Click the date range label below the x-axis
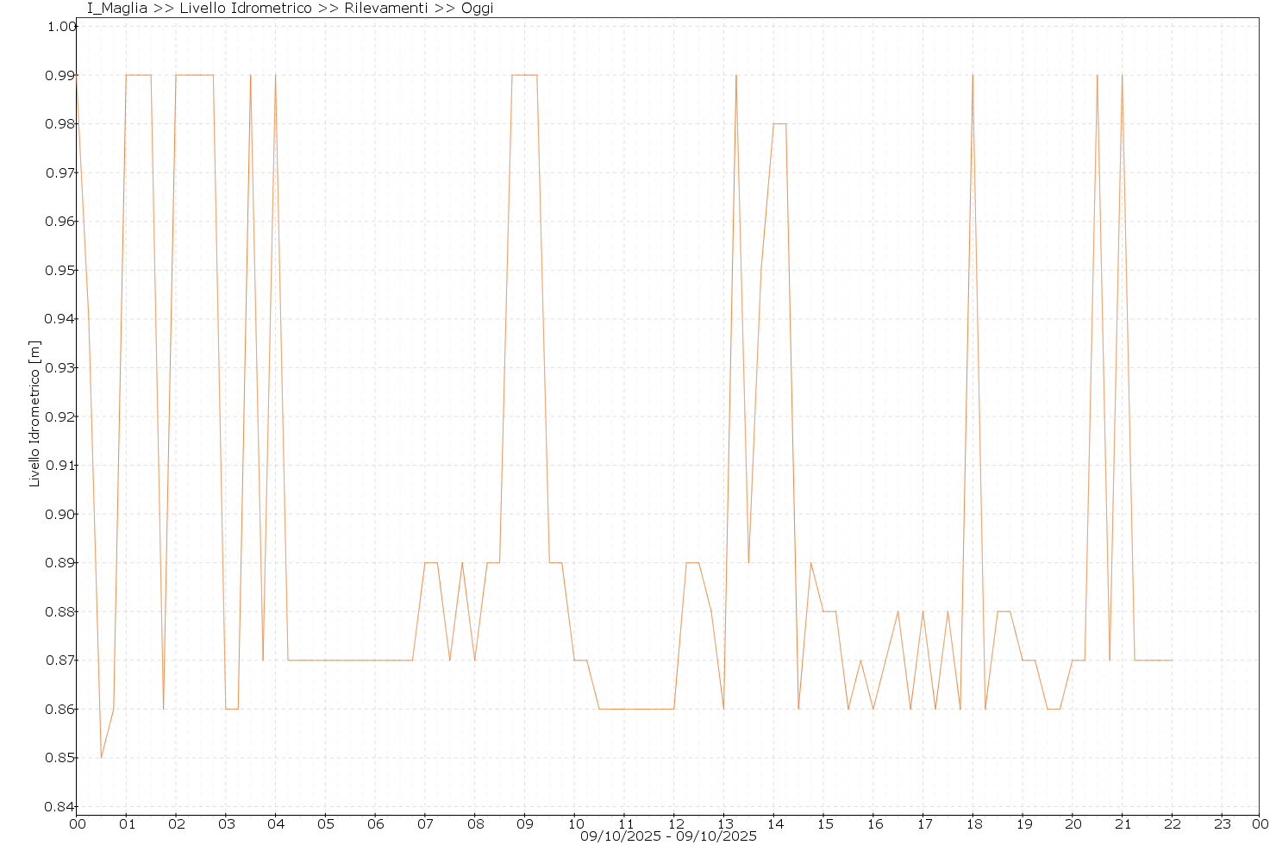The width and height of the screenshot is (1276, 845). click(668, 836)
